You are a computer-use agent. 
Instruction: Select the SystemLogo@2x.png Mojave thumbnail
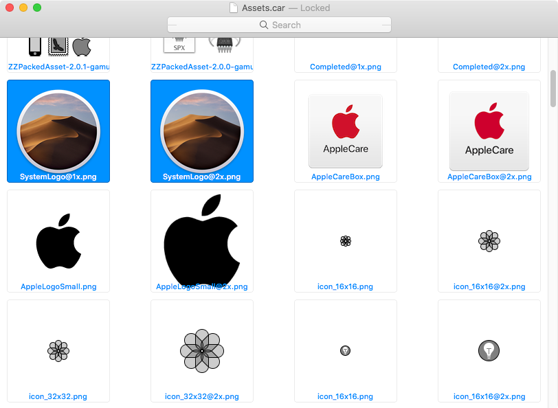pyautogui.click(x=202, y=131)
